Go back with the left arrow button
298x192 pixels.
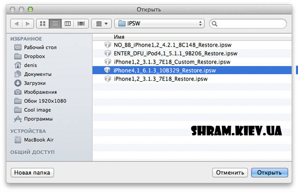17,24
